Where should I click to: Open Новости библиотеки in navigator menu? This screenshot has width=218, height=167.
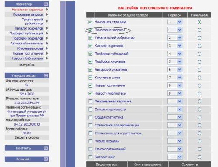[x=27, y=58]
